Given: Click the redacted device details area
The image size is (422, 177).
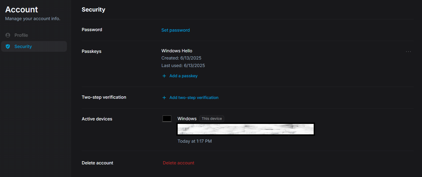Looking at the screenshot, I should [x=246, y=129].
